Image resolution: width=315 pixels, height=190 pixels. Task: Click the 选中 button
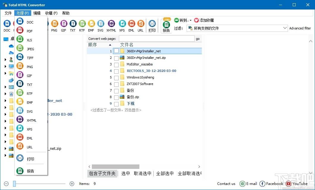[x=126, y=173]
